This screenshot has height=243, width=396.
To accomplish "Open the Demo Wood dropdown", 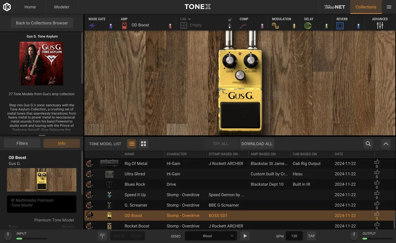I will coord(211,236).
